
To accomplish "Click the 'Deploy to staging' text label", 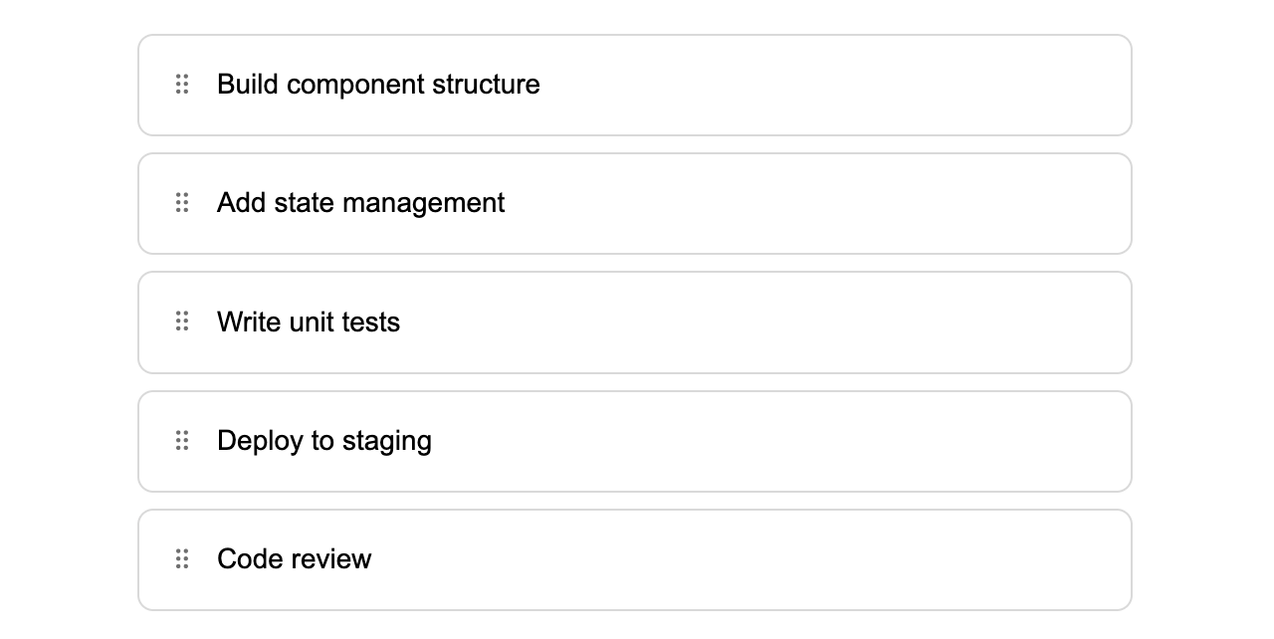I will click(x=323, y=440).
